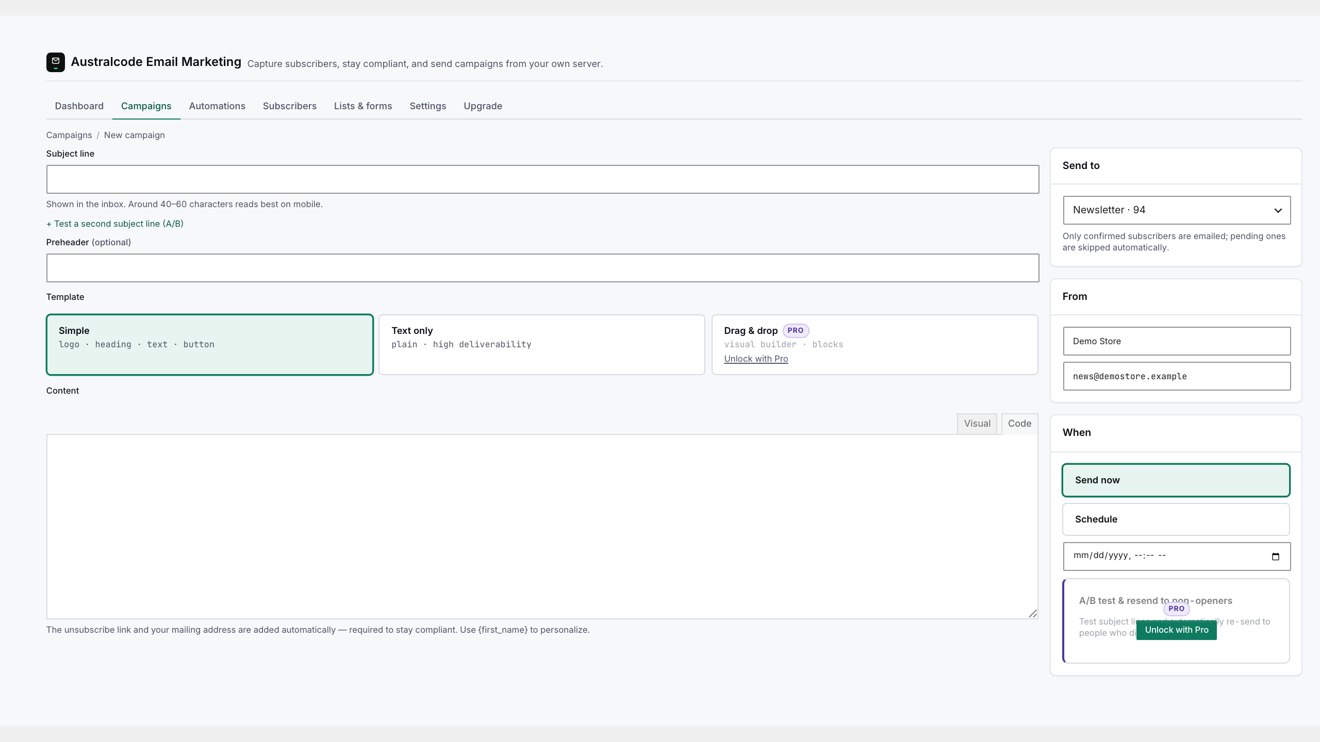
Task: Click the A/B test & resend heading
Action: tap(1156, 601)
